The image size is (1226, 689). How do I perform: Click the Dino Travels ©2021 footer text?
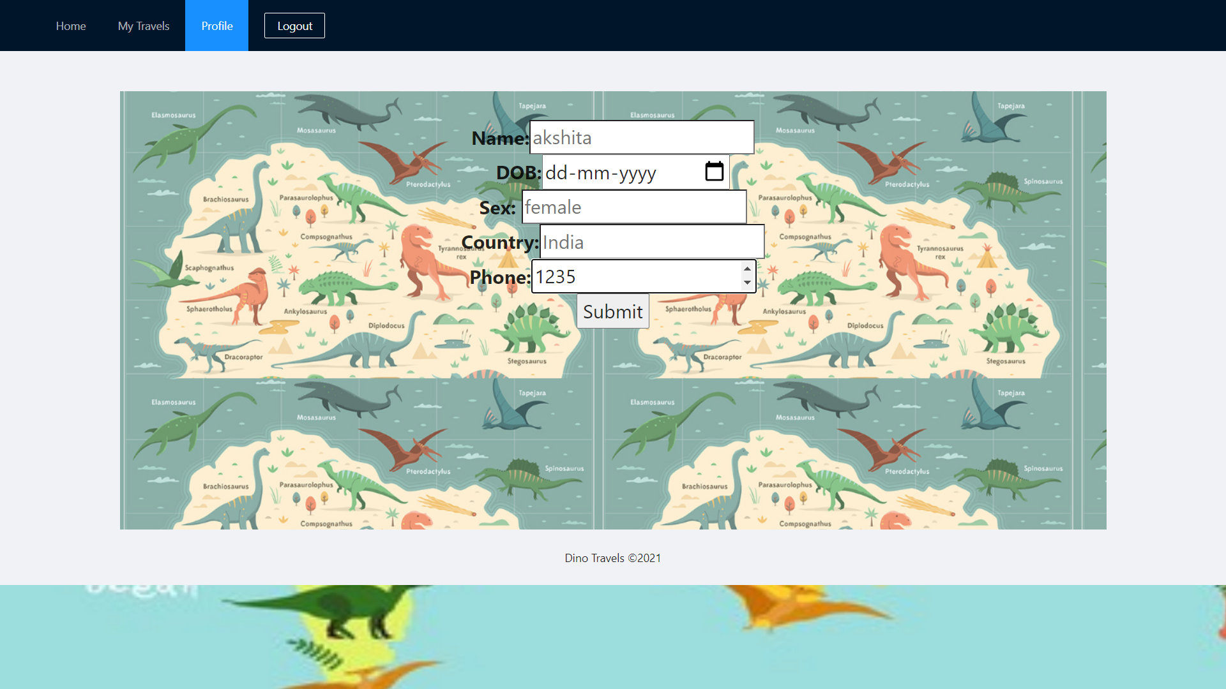click(612, 558)
